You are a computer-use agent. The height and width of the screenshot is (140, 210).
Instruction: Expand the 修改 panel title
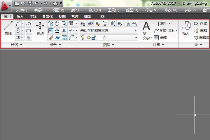[56, 45]
